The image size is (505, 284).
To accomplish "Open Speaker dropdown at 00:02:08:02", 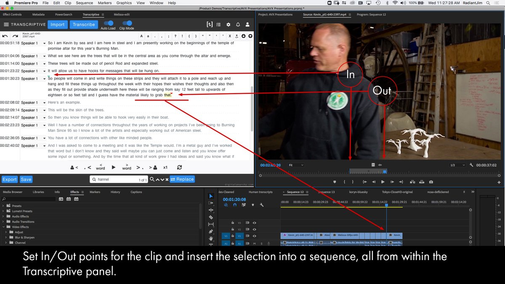I will click(34, 103).
